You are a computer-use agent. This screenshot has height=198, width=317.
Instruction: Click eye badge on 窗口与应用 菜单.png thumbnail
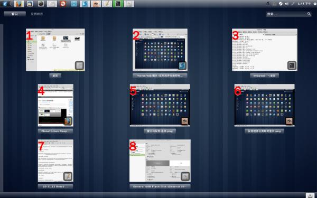184,121
